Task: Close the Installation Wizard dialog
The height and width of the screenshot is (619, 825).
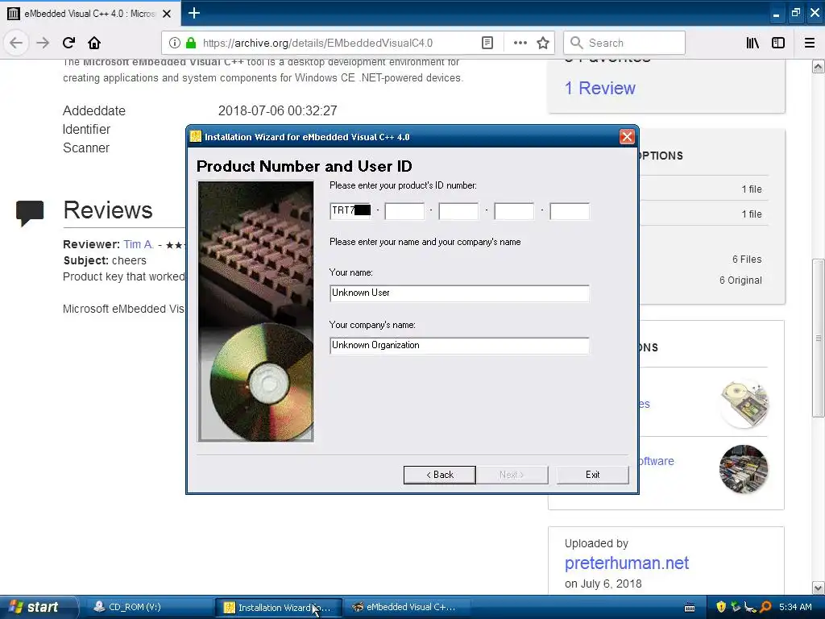Action: click(627, 137)
